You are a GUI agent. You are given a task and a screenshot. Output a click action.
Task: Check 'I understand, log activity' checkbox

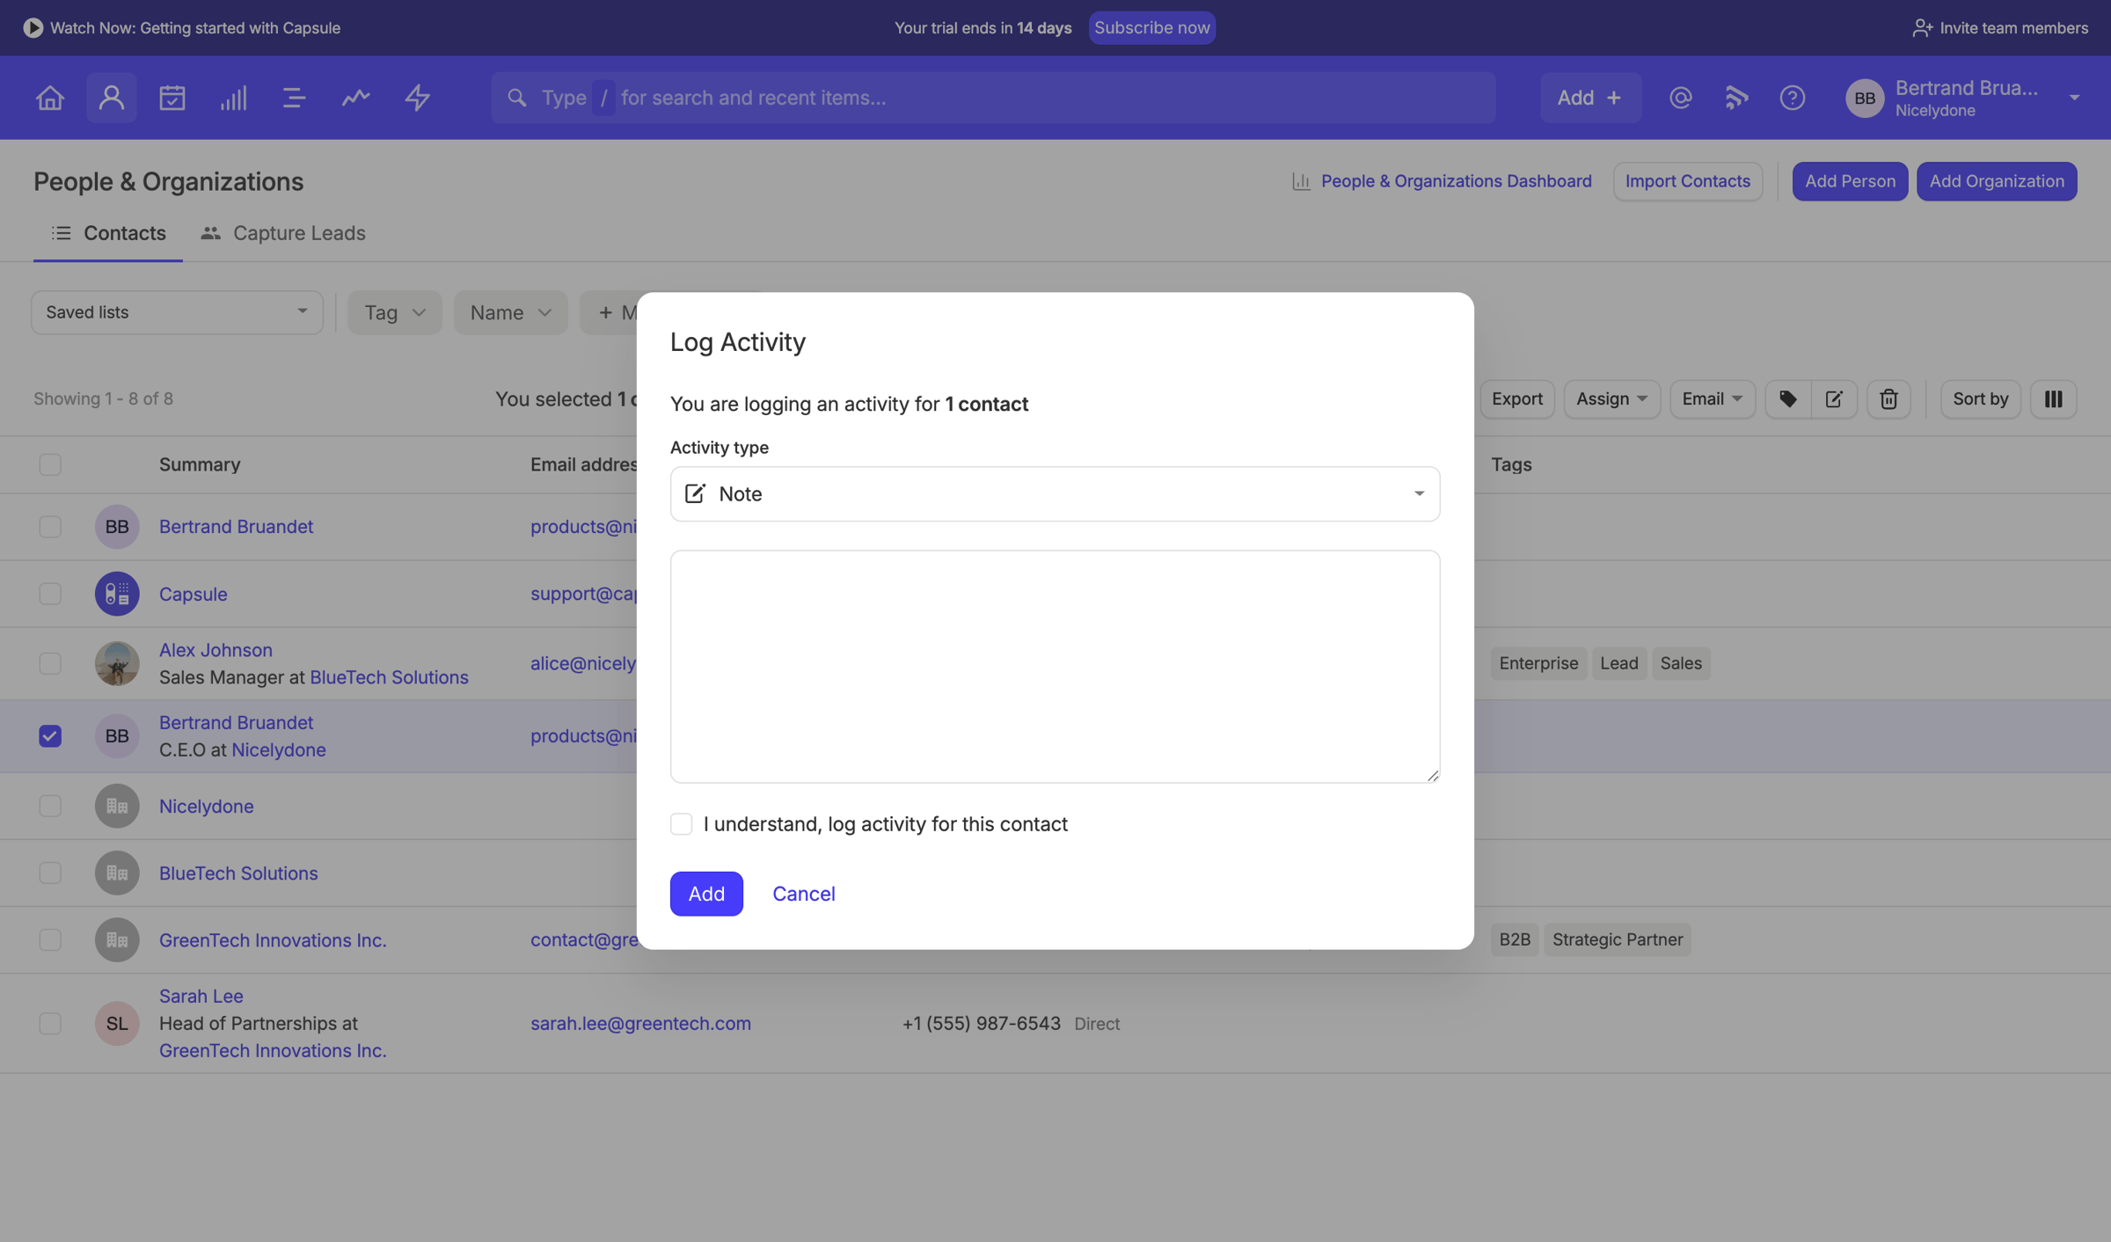(x=681, y=824)
